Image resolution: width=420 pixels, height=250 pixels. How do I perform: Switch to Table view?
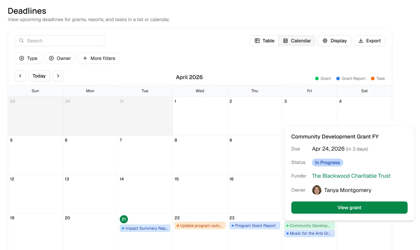click(x=264, y=41)
